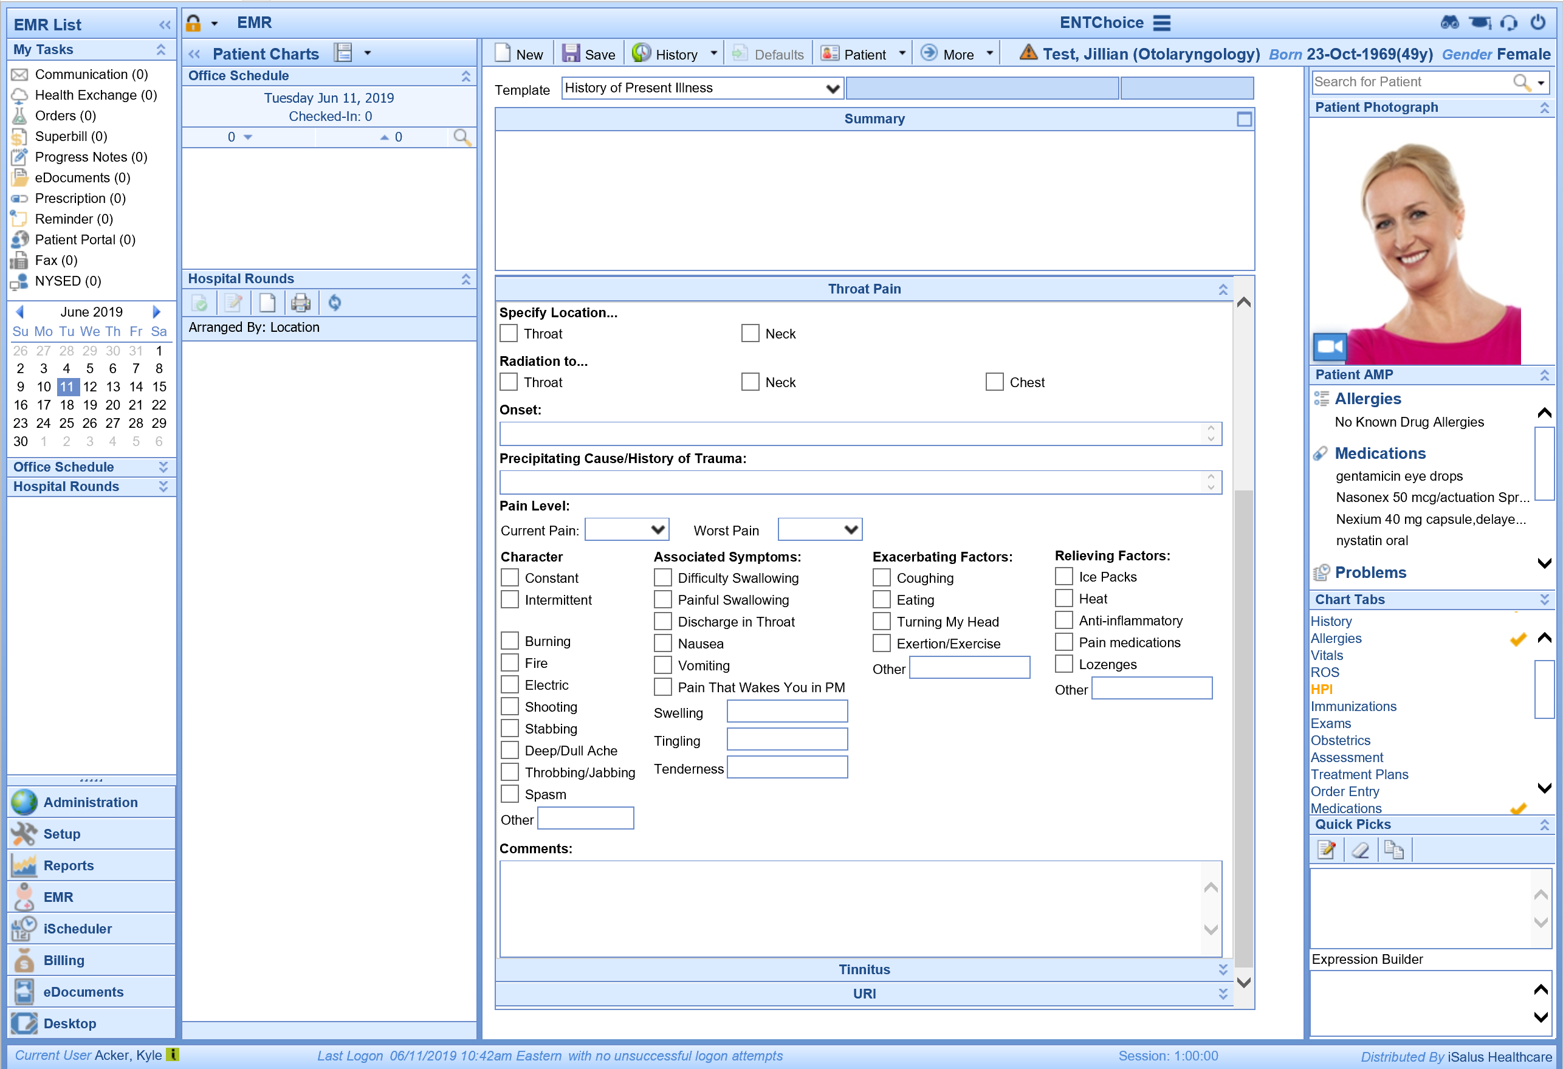Image resolution: width=1563 pixels, height=1069 pixels.
Task: Click the print icon in Hospital Rounds
Action: click(x=301, y=303)
